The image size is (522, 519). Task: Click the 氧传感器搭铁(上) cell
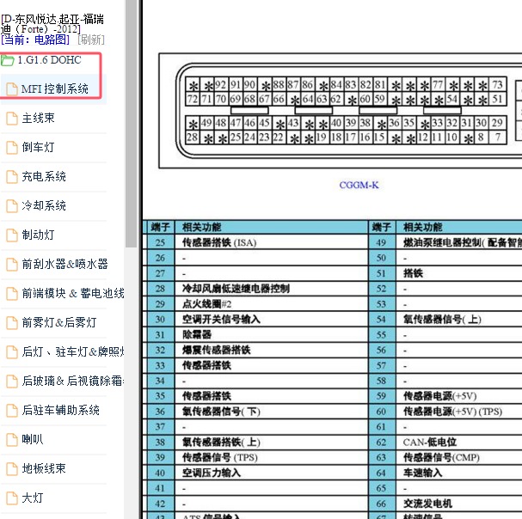(271, 443)
